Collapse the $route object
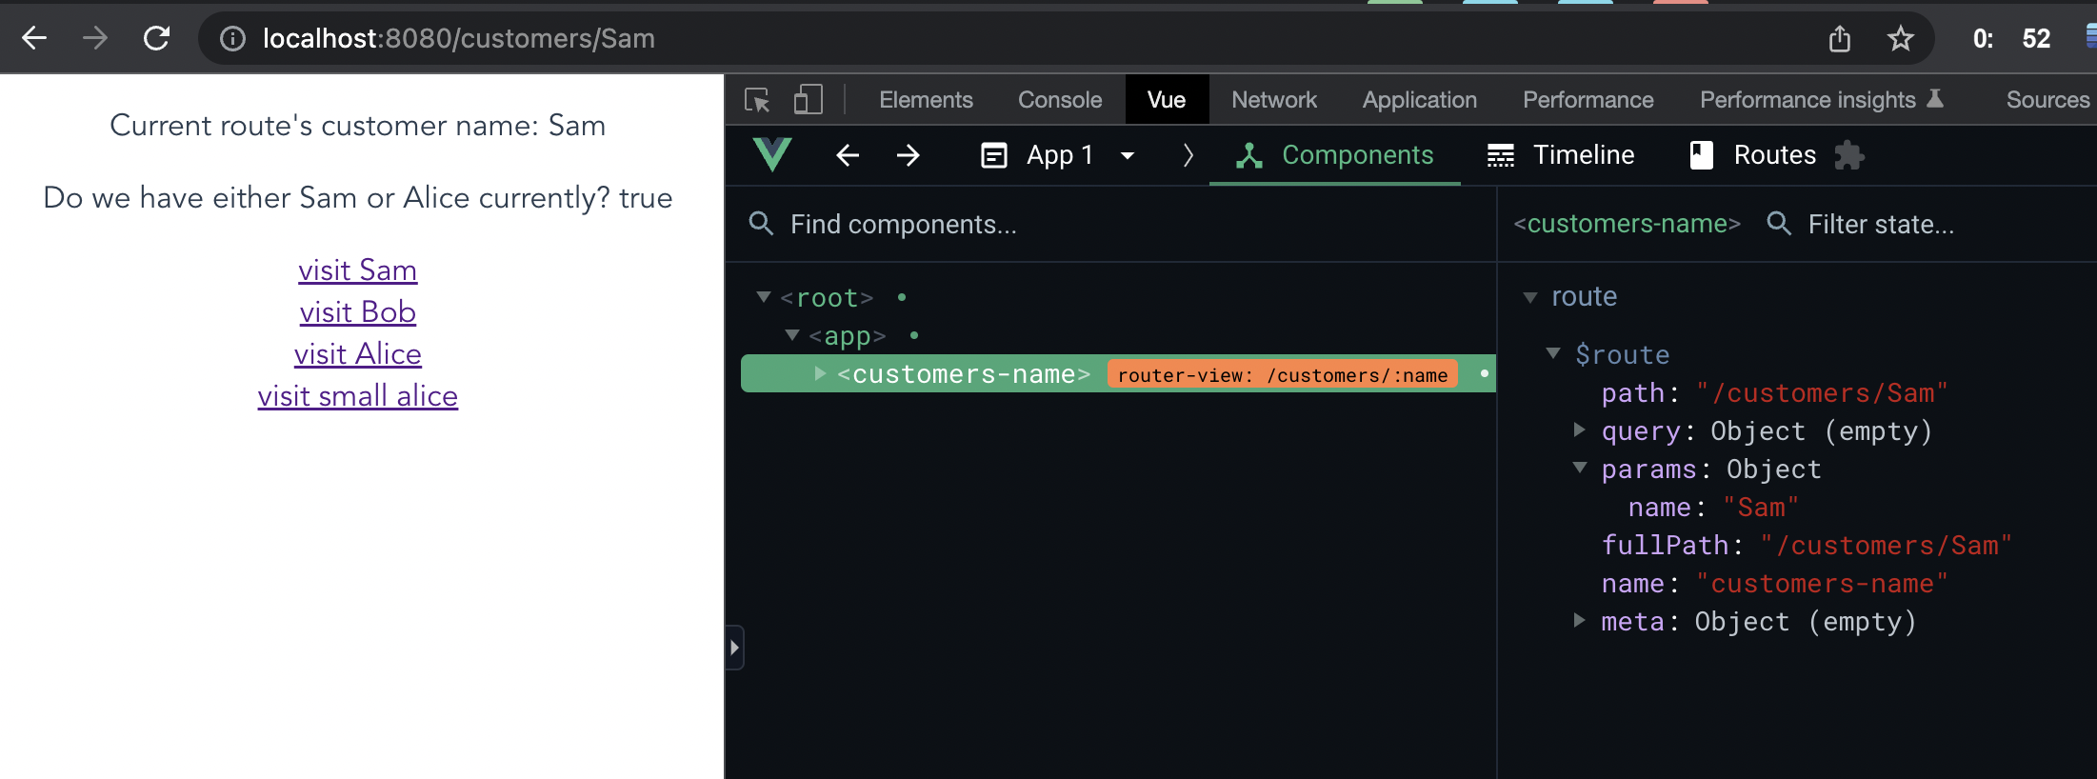The width and height of the screenshot is (2097, 779). pyautogui.click(x=1553, y=353)
